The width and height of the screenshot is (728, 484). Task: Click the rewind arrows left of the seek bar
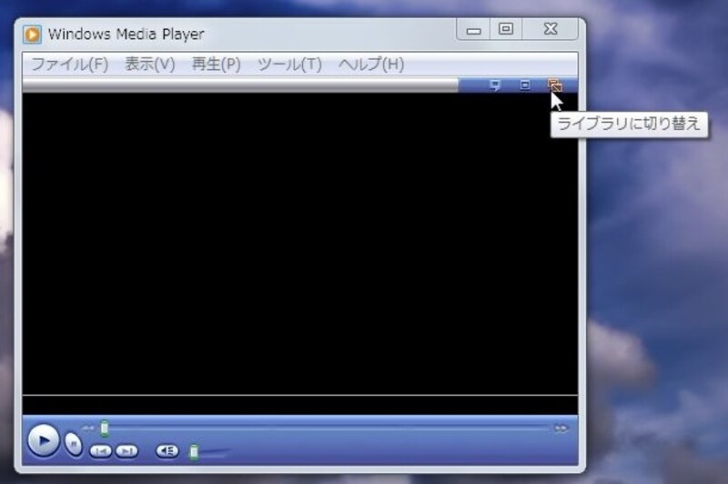click(87, 429)
